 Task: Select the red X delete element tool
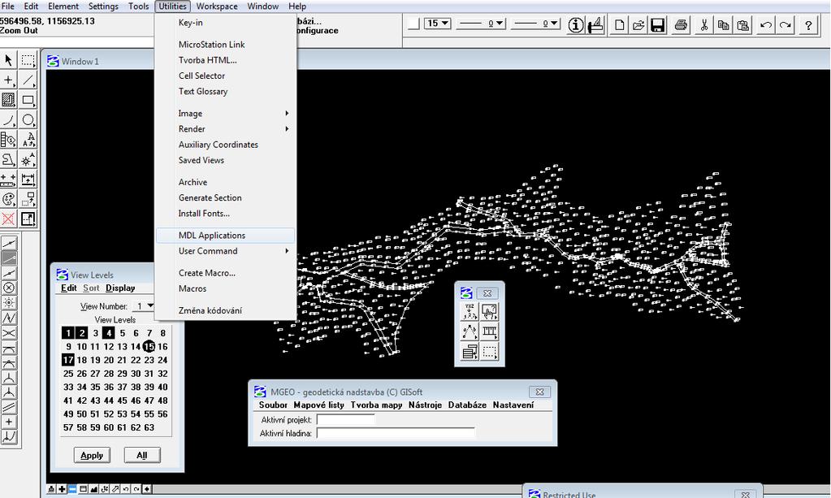pos(8,219)
